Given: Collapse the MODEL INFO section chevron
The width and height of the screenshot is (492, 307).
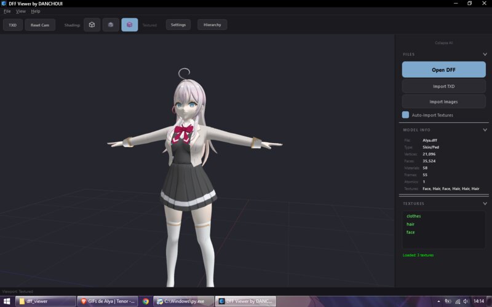Looking at the screenshot, I should [485, 130].
